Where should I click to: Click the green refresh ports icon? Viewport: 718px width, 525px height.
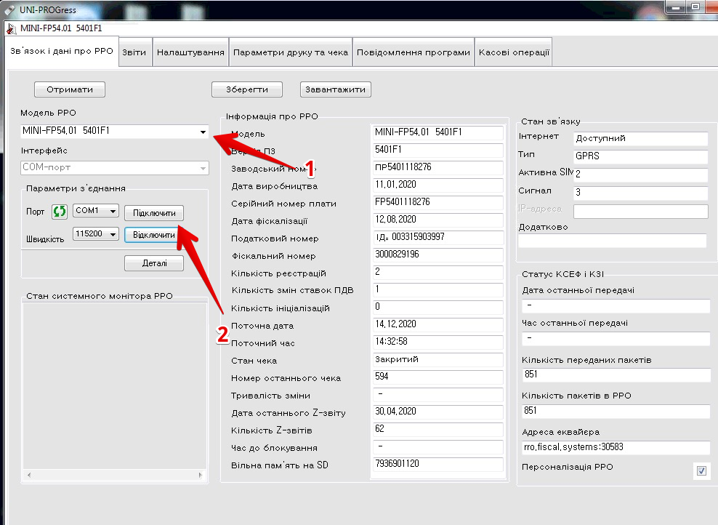pos(59,212)
